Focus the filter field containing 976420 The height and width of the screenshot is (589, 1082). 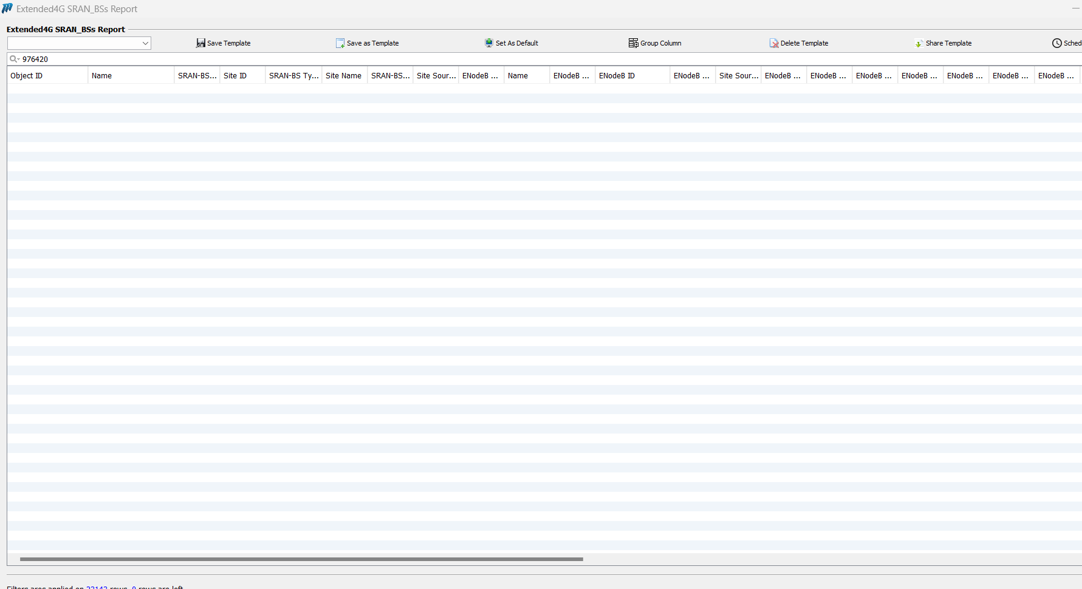click(x=243, y=59)
